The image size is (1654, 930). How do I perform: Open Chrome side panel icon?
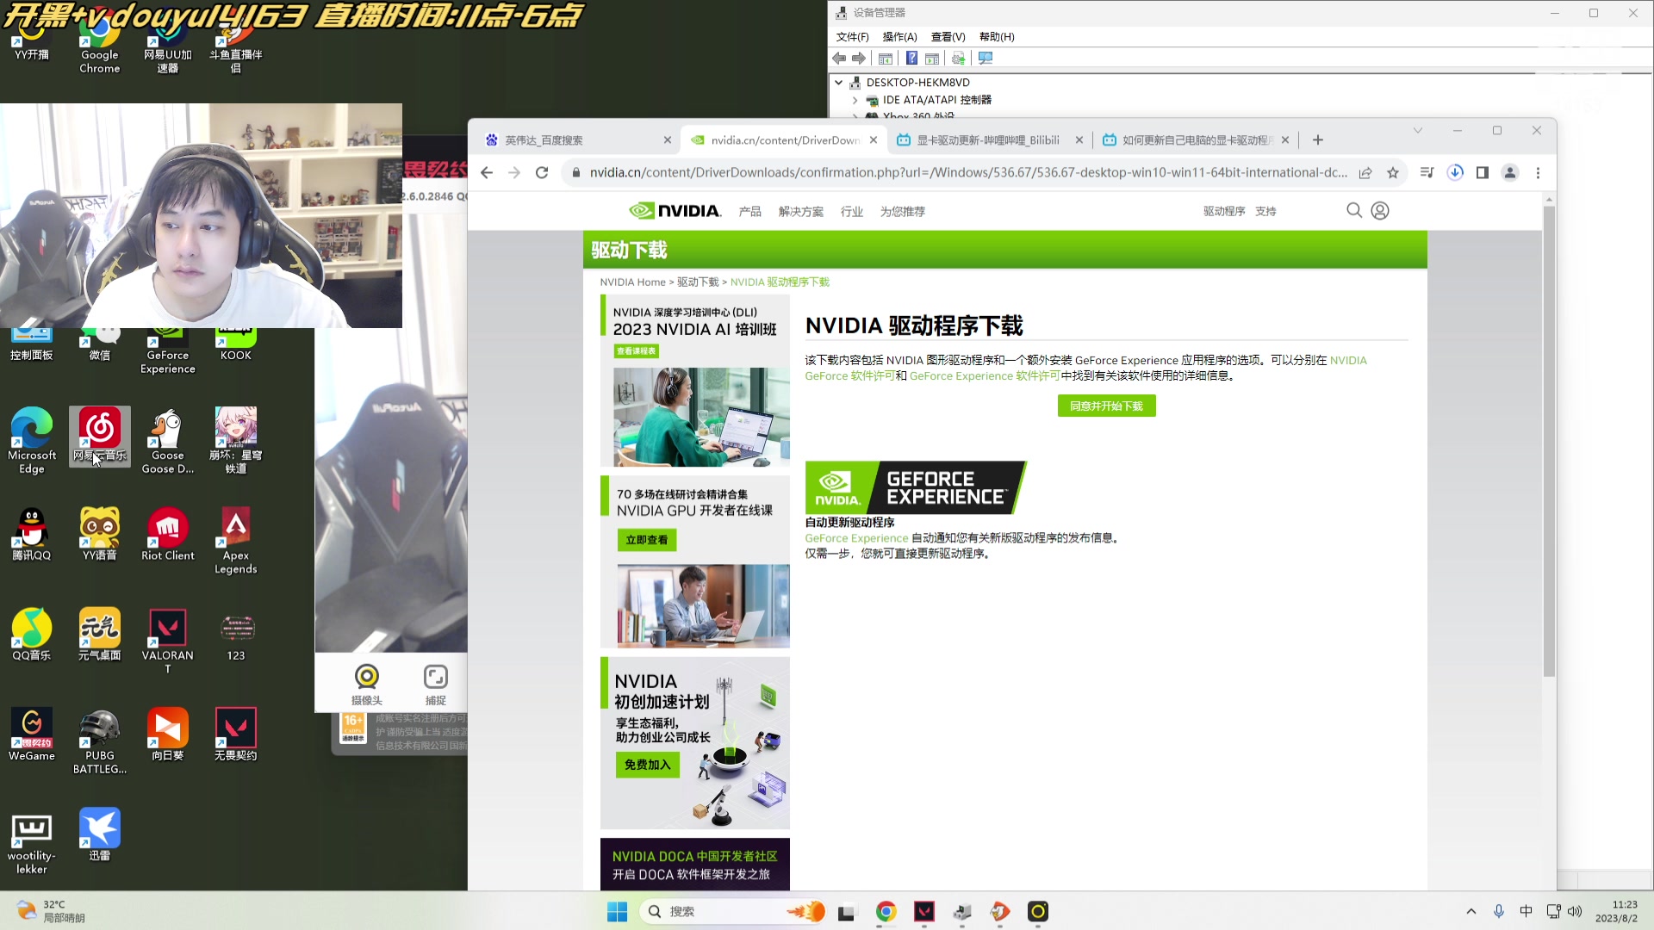pos(1483,173)
